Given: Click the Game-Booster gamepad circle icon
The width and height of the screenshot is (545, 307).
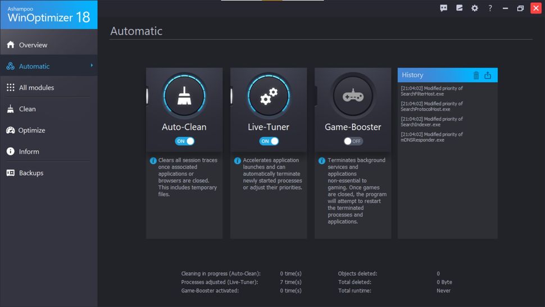Looking at the screenshot, I should 353,96.
